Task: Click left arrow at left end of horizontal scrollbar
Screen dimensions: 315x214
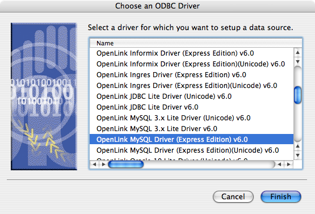Action: (94, 165)
